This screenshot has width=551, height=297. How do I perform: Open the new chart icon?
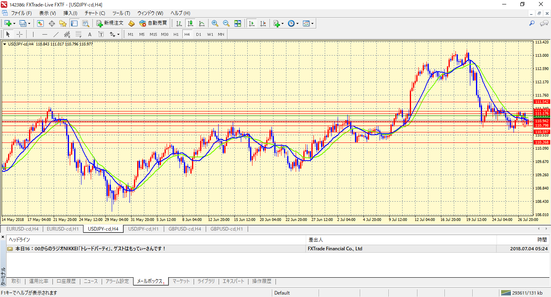click(8, 23)
